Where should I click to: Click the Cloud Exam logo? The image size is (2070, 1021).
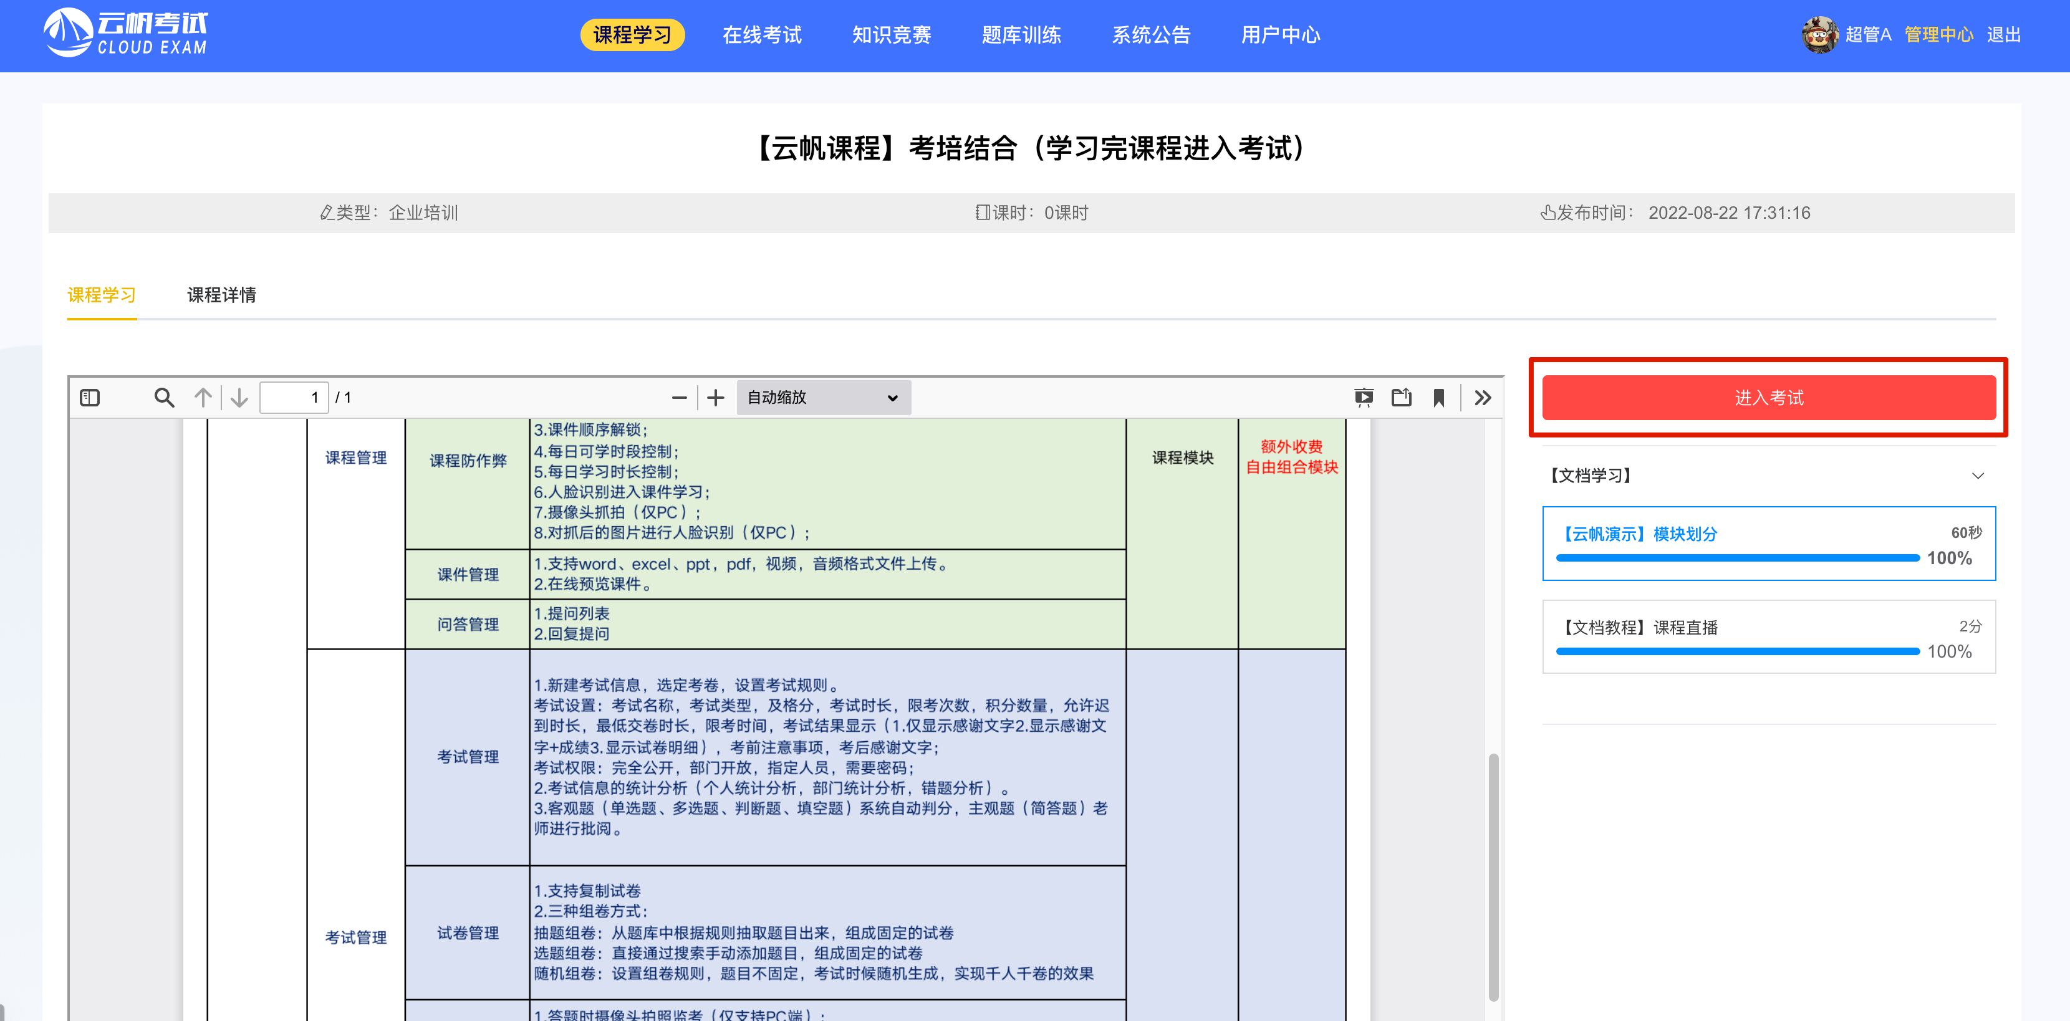point(125,34)
